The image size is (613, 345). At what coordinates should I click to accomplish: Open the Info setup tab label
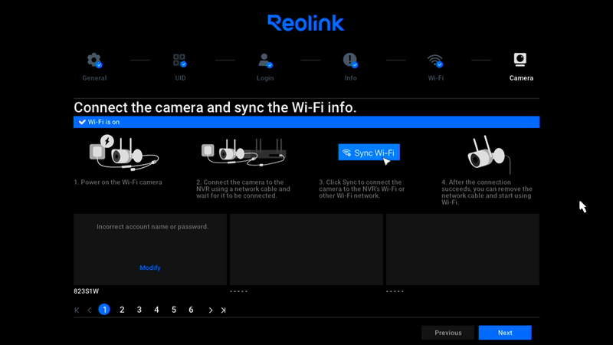(x=351, y=78)
